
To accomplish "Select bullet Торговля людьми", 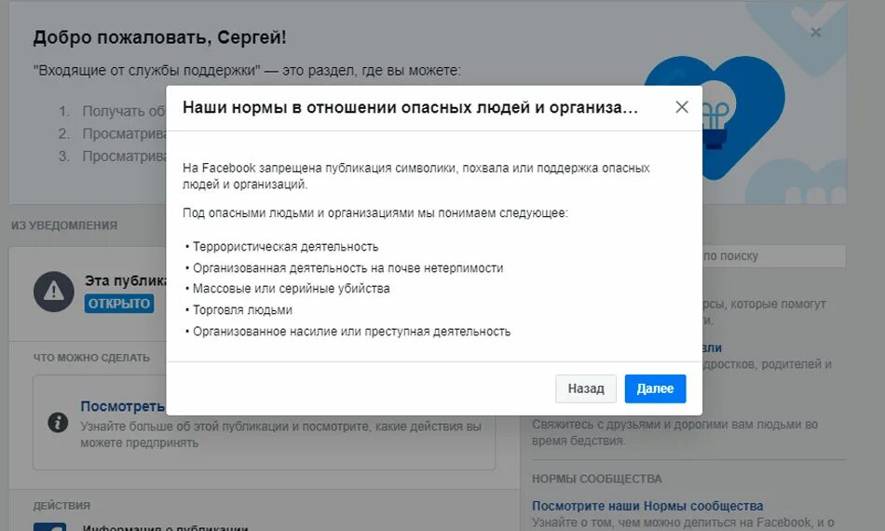I will (242, 310).
